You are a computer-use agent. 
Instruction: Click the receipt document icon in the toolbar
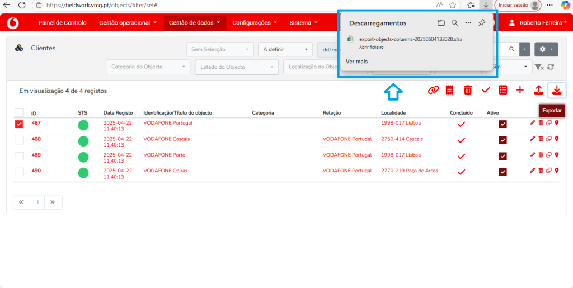(x=450, y=90)
